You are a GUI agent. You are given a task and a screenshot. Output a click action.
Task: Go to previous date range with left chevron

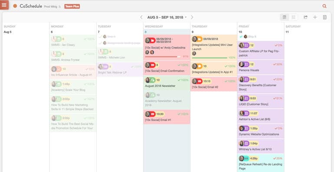[141, 17]
